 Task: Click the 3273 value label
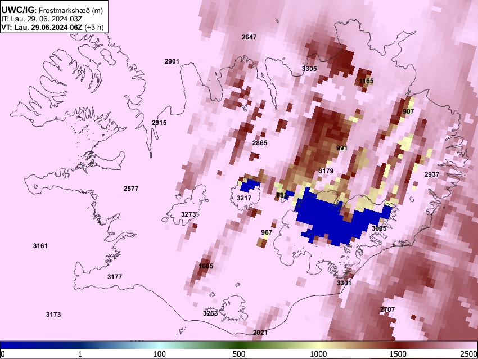(x=188, y=214)
